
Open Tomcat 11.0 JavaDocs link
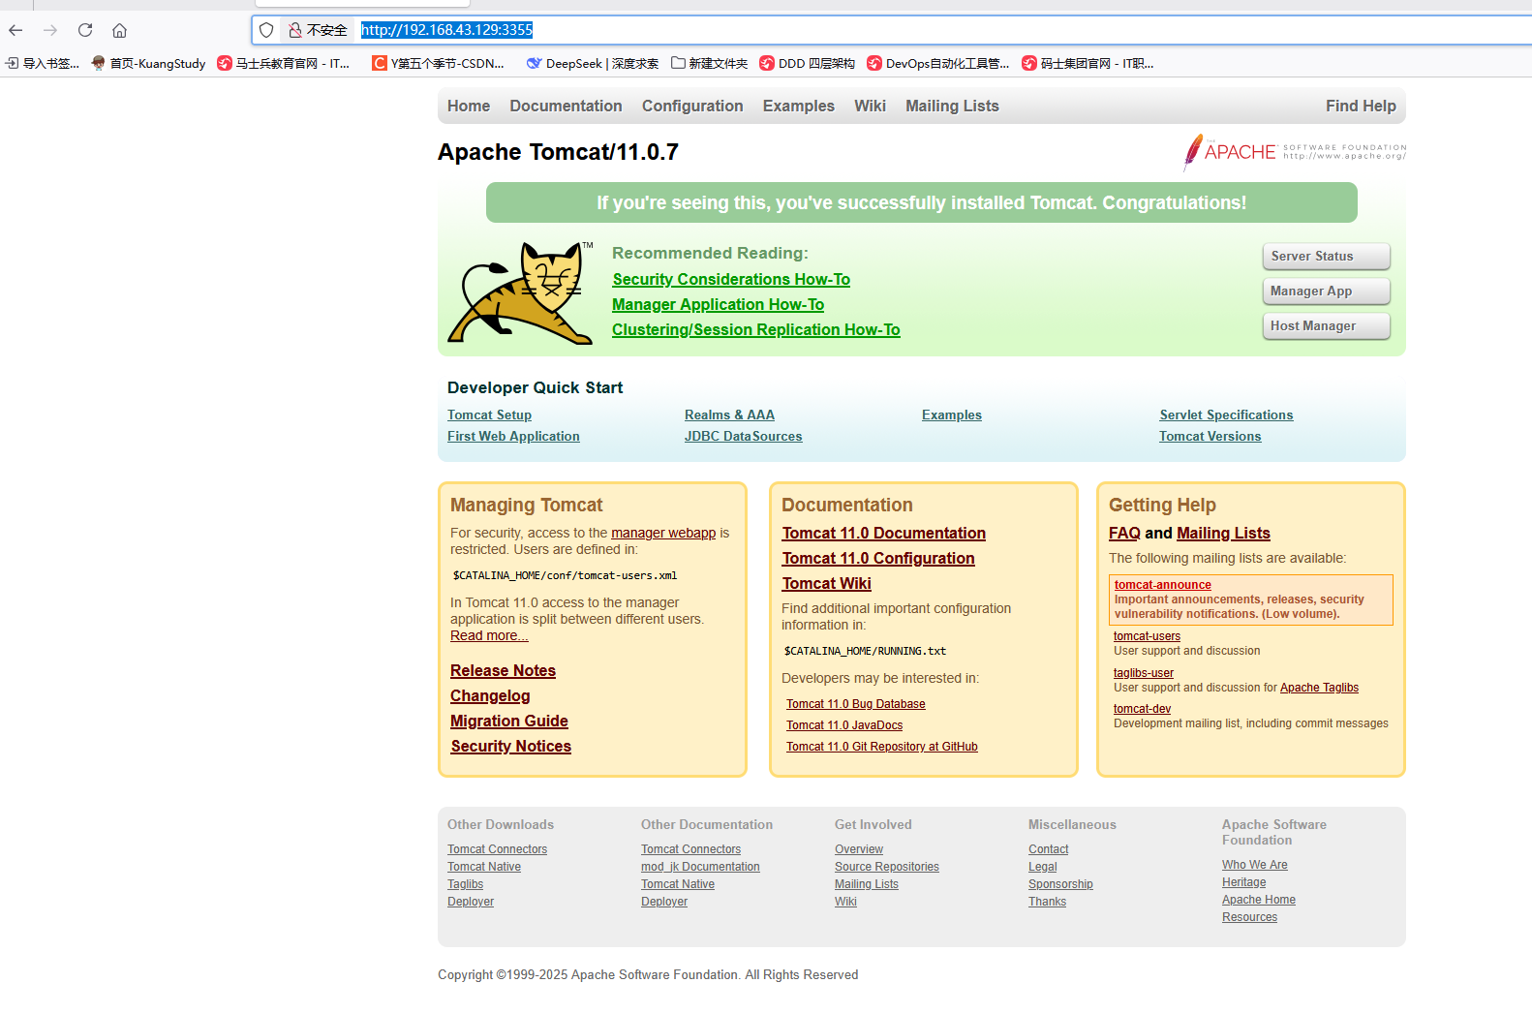point(844,725)
